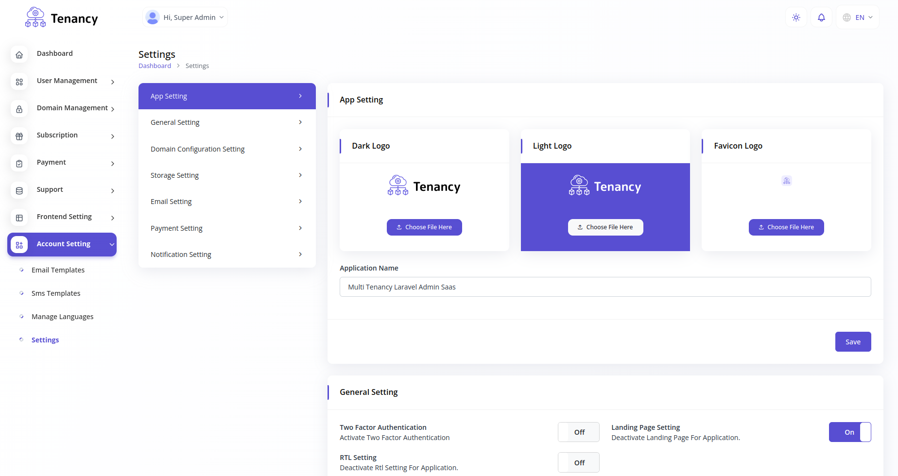898x476 pixels.
Task: Toggle light mode sun icon
Action: pos(796,17)
